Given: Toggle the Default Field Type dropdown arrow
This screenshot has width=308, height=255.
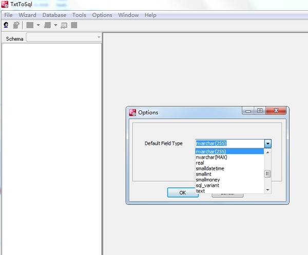Looking at the screenshot, I should click(x=268, y=144).
